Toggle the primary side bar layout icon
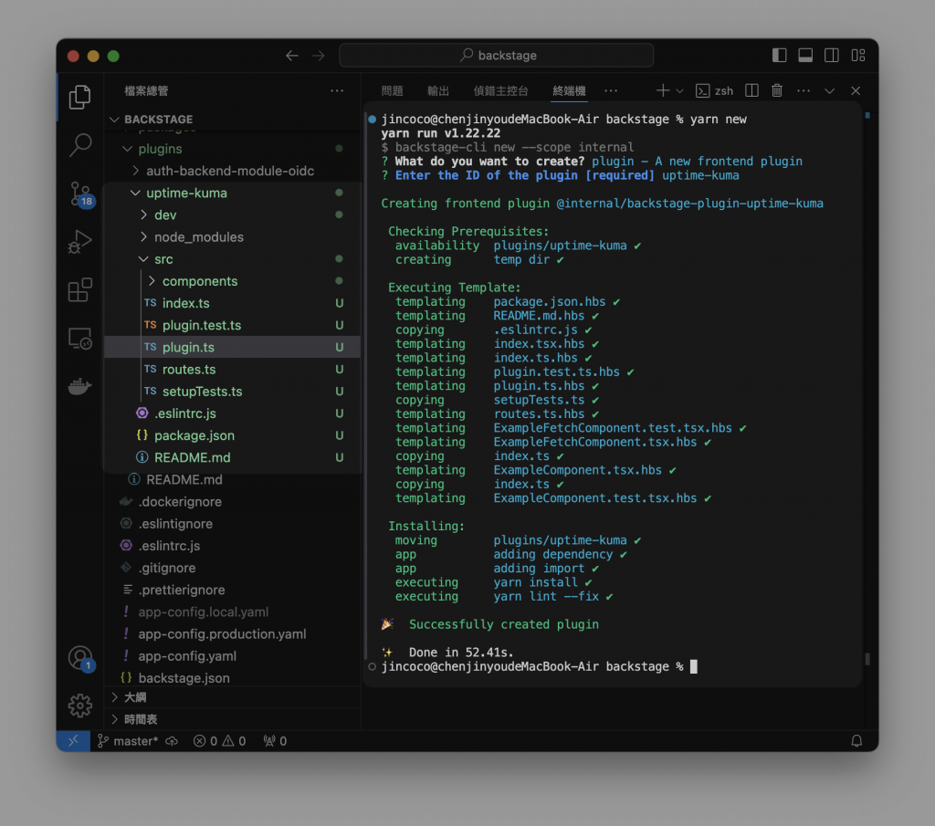This screenshot has height=826, width=935. click(780, 56)
